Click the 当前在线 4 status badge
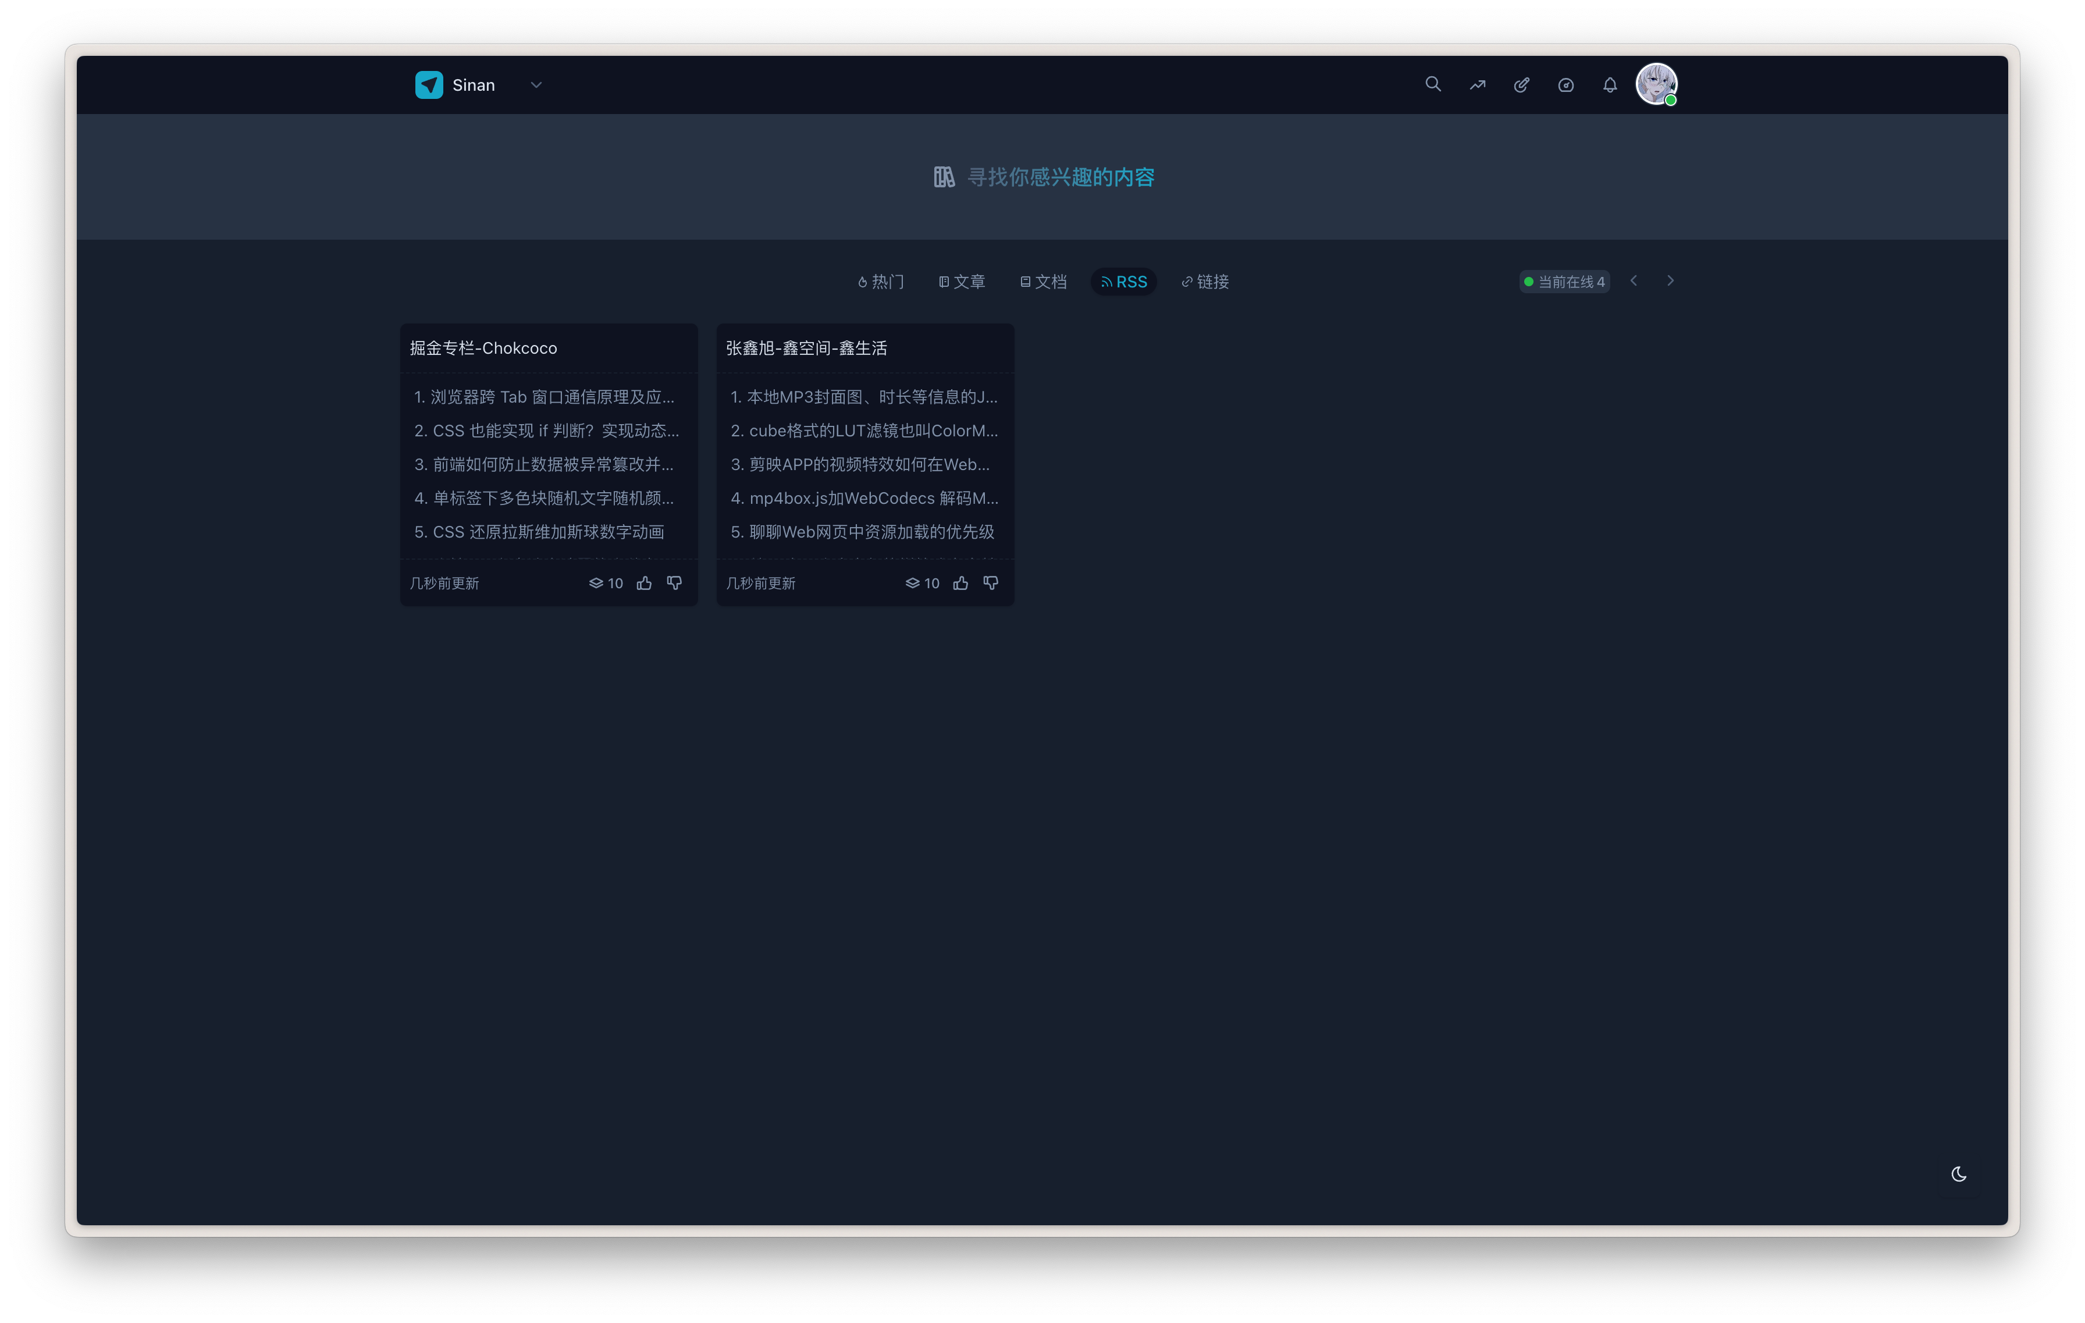Screen dimensions: 2085x1323 [x=1564, y=282]
